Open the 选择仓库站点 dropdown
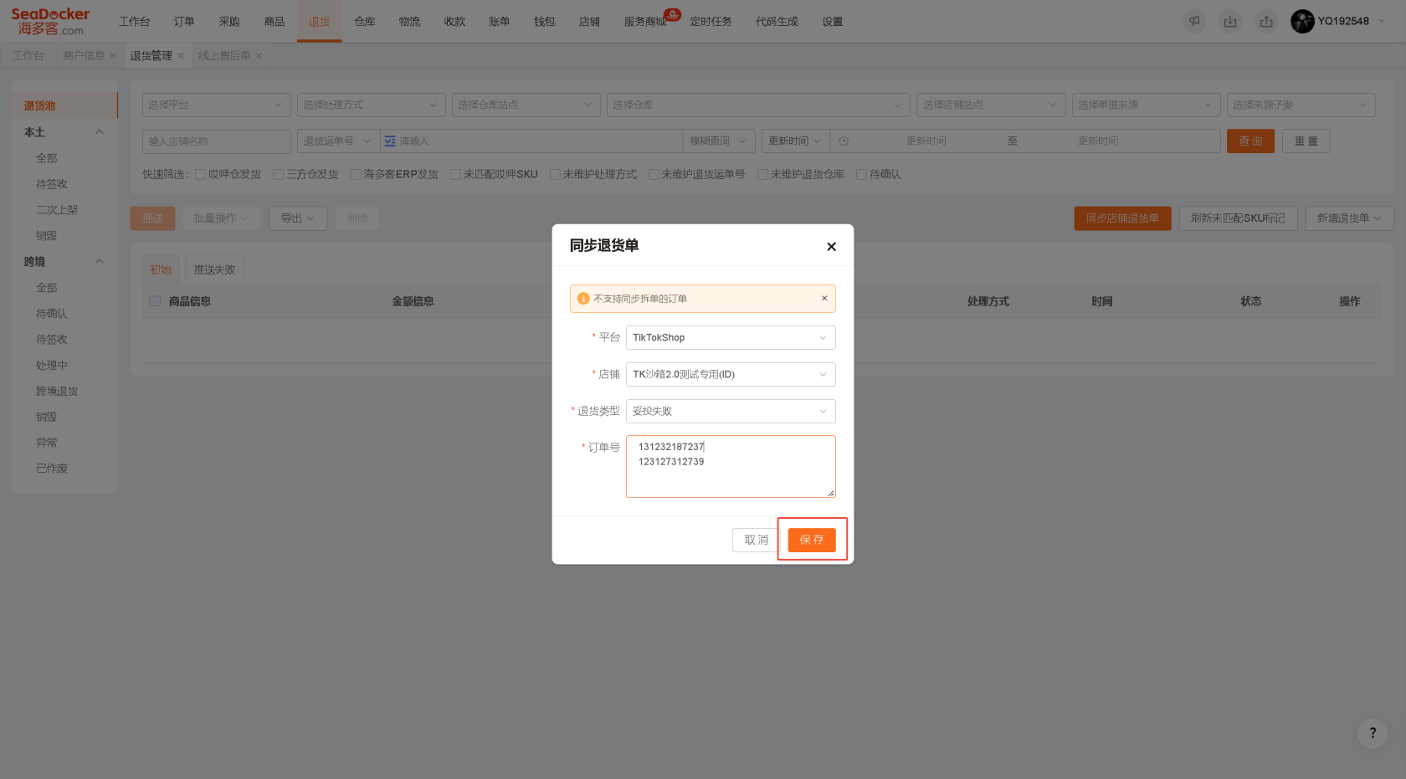The height and width of the screenshot is (779, 1406). (x=526, y=105)
